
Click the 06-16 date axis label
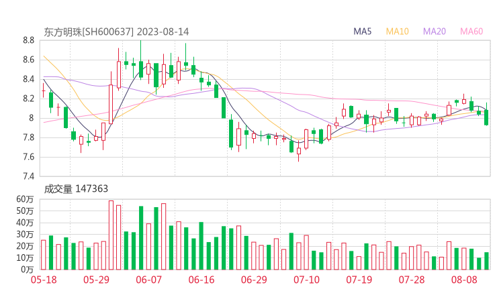(201, 280)
